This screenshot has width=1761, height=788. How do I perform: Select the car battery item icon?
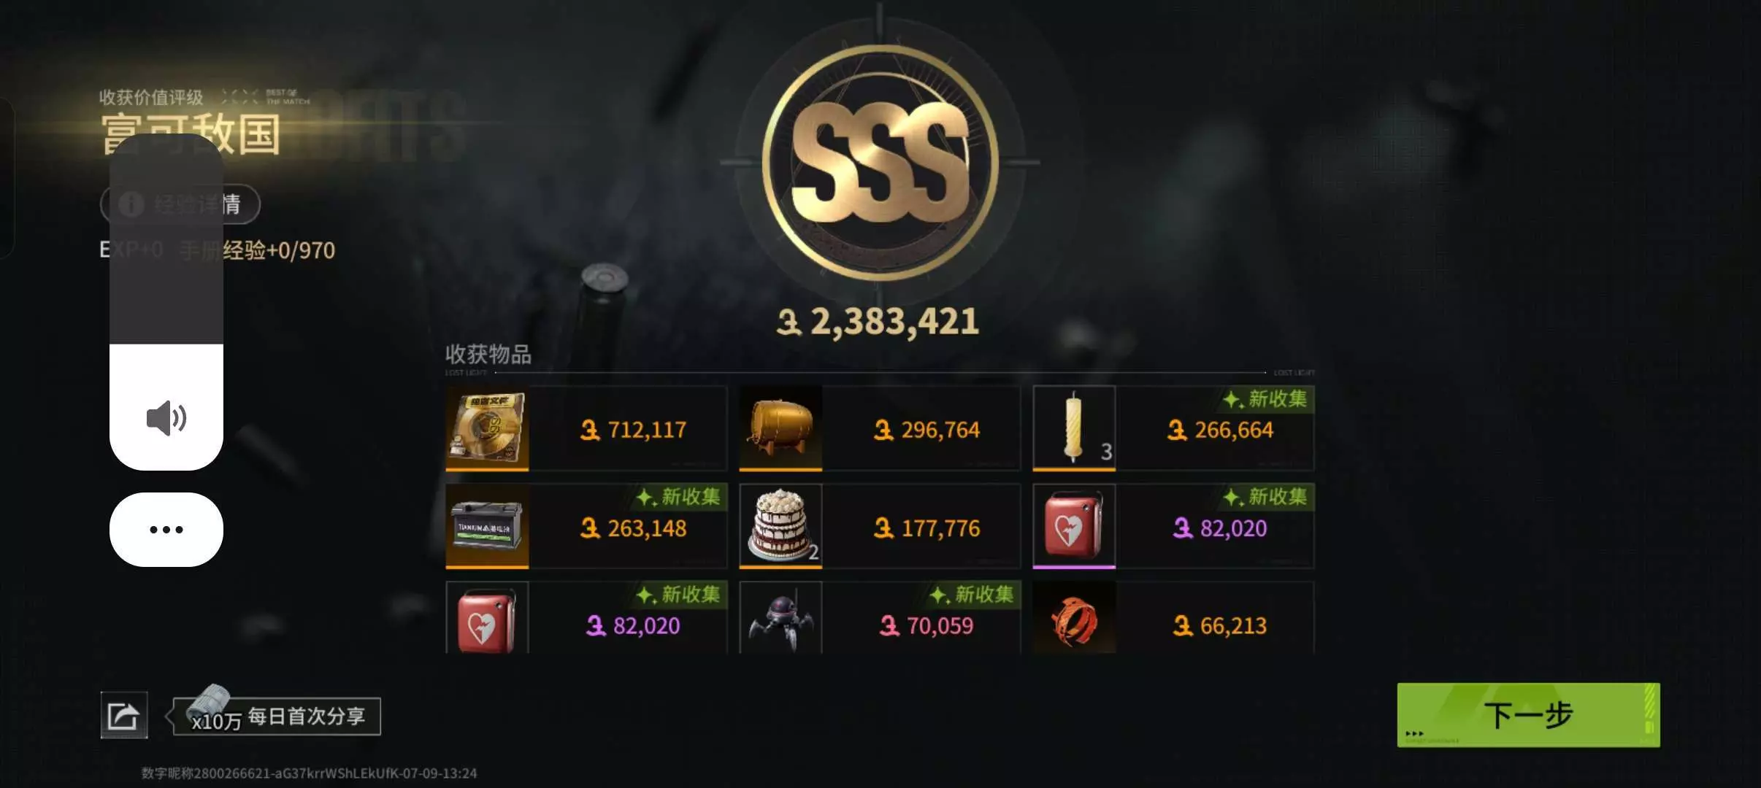pos(487,526)
